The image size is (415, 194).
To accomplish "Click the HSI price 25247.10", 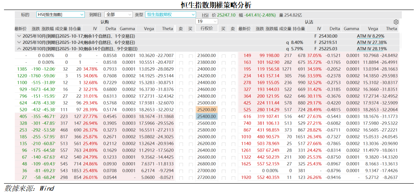I will (226, 15).
